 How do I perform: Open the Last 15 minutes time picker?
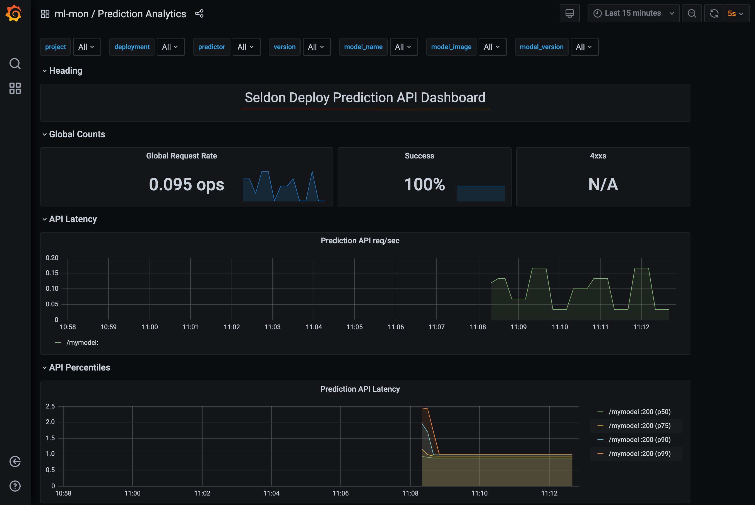(633, 13)
